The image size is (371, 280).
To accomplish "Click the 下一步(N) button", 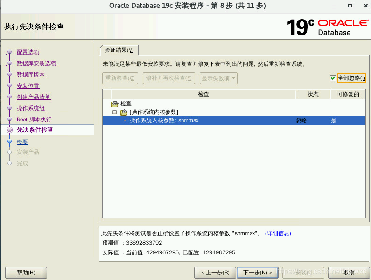I will [258, 273].
